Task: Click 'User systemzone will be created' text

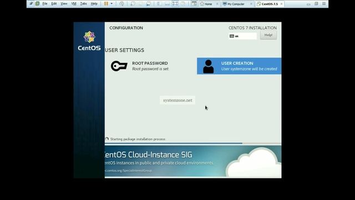Action: click(x=249, y=69)
